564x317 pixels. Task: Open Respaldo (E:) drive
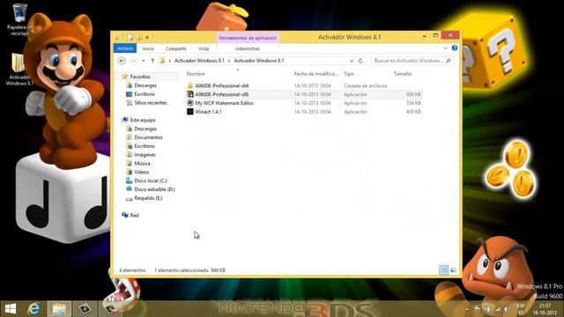pos(148,198)
